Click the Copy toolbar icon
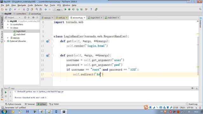203x114 pixels. [28, 9]
